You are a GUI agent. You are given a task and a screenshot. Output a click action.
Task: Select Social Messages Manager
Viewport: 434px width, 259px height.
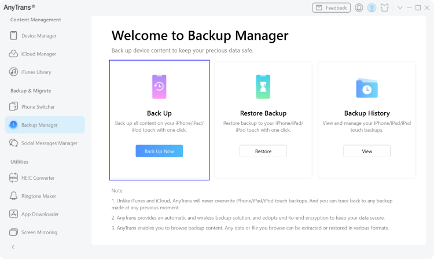(49, 143)
